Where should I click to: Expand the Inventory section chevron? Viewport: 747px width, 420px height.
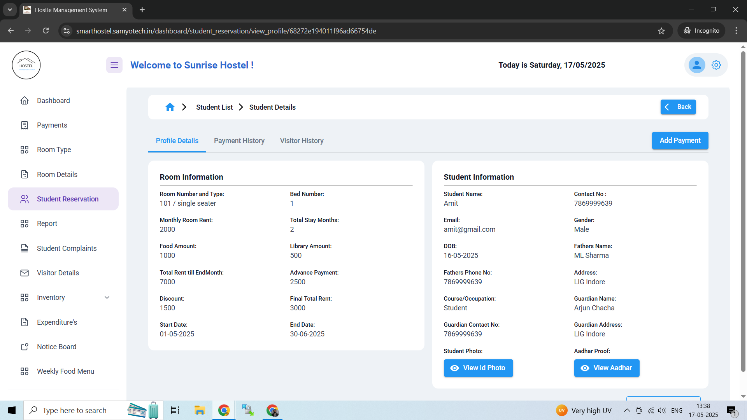click(107, 297)
